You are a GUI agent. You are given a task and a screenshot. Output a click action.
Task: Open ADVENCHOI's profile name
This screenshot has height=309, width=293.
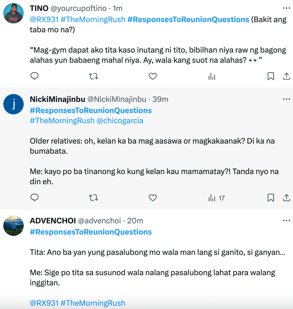pos(53,221)
